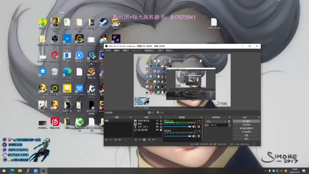Image resolution: width=309 pixels, height=174 pixels.
Task: Move the scene up with the arrow
Action: [115, 140]
